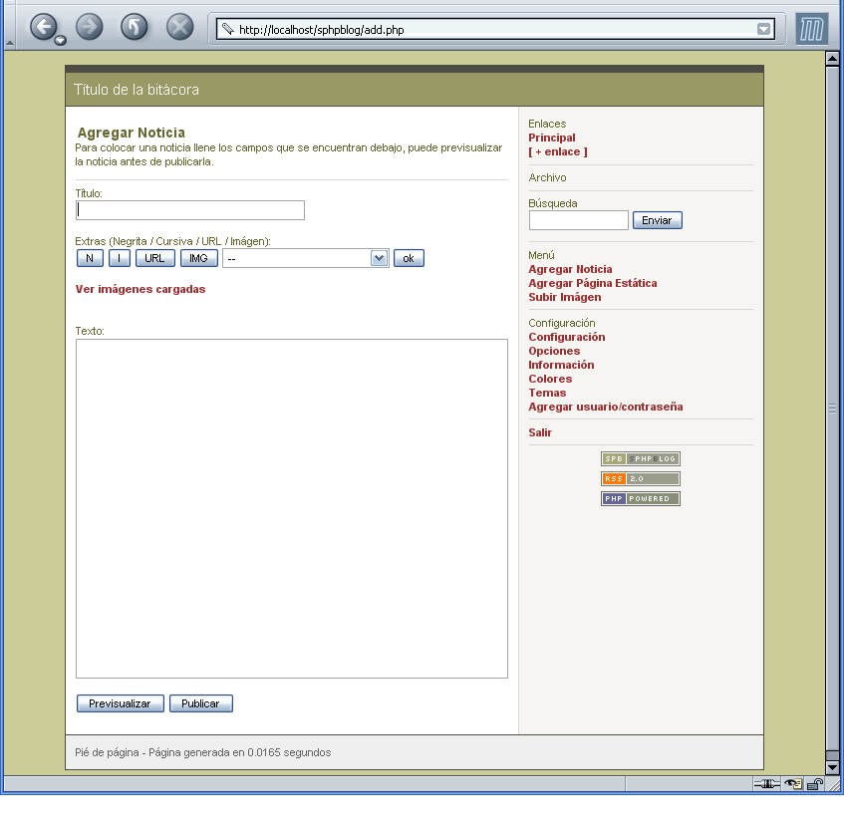Insert an image using the IMG icon
844x834 pixels.
tap(198, 257)
